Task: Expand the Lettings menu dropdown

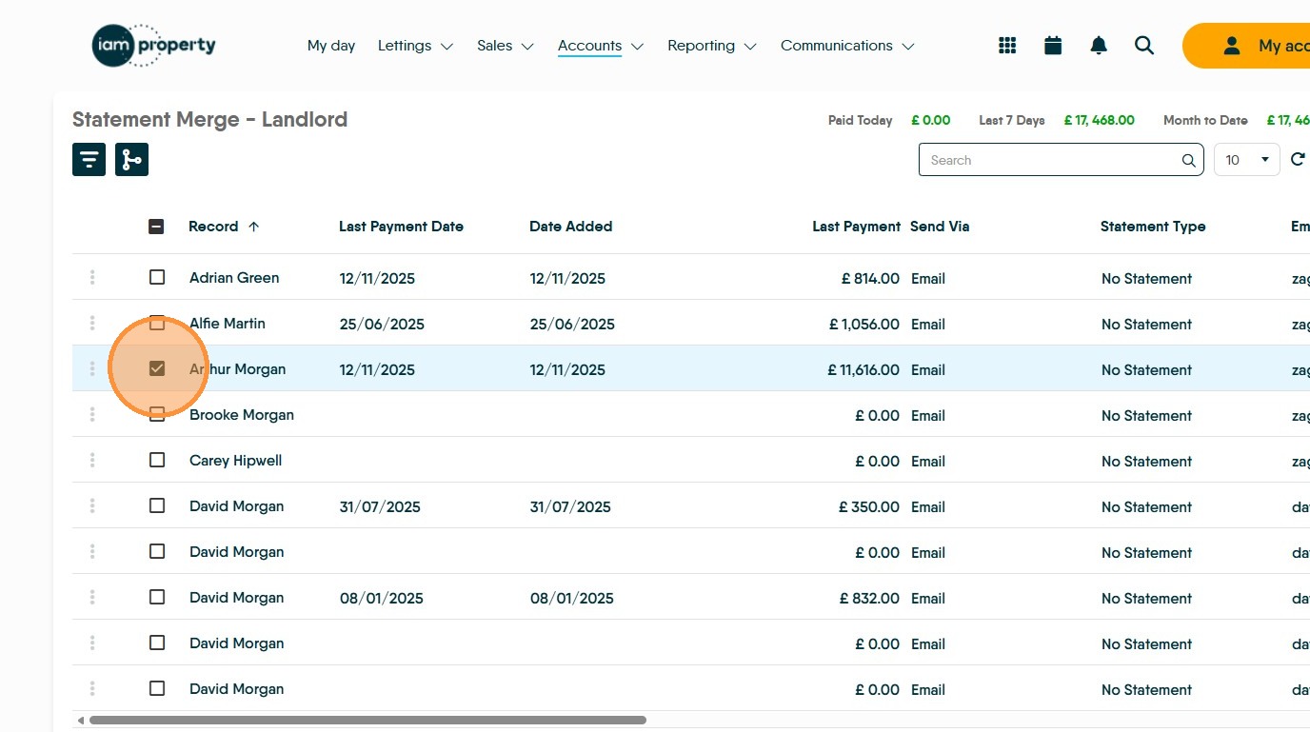Action: pyautogui.click(x=415, y=46)
